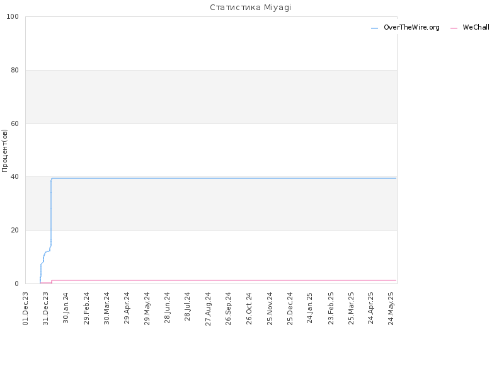Click the x-axis date 24.Apr.25
The image size is (504, 378).
pyautogui.click(x=371, y=308)
